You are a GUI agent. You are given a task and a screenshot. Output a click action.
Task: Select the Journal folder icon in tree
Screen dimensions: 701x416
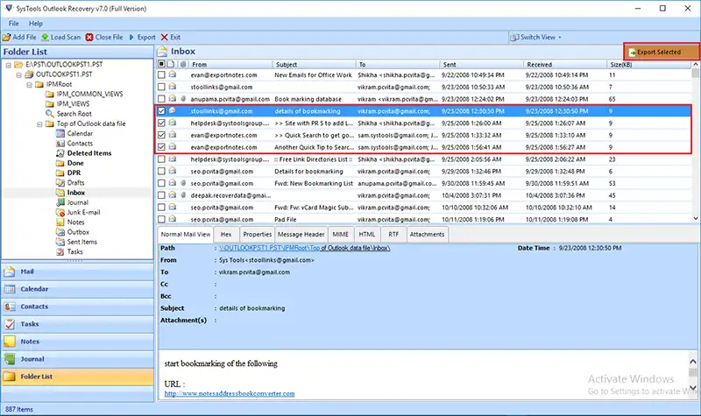pyautogui.click(x=60, y=202)
